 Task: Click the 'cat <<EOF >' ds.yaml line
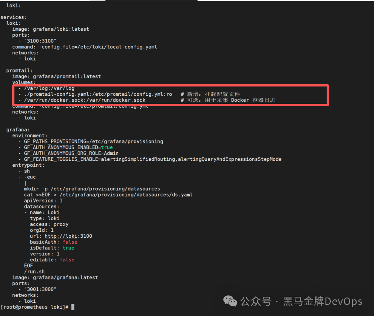[108, 195]
